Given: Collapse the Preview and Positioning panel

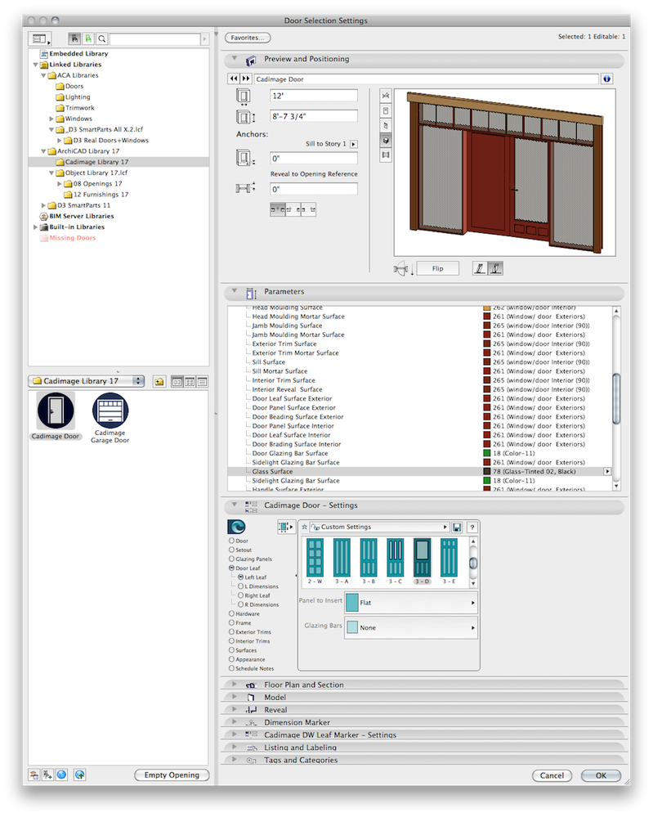Looking at the screenshot, I should tap(235, 58).
